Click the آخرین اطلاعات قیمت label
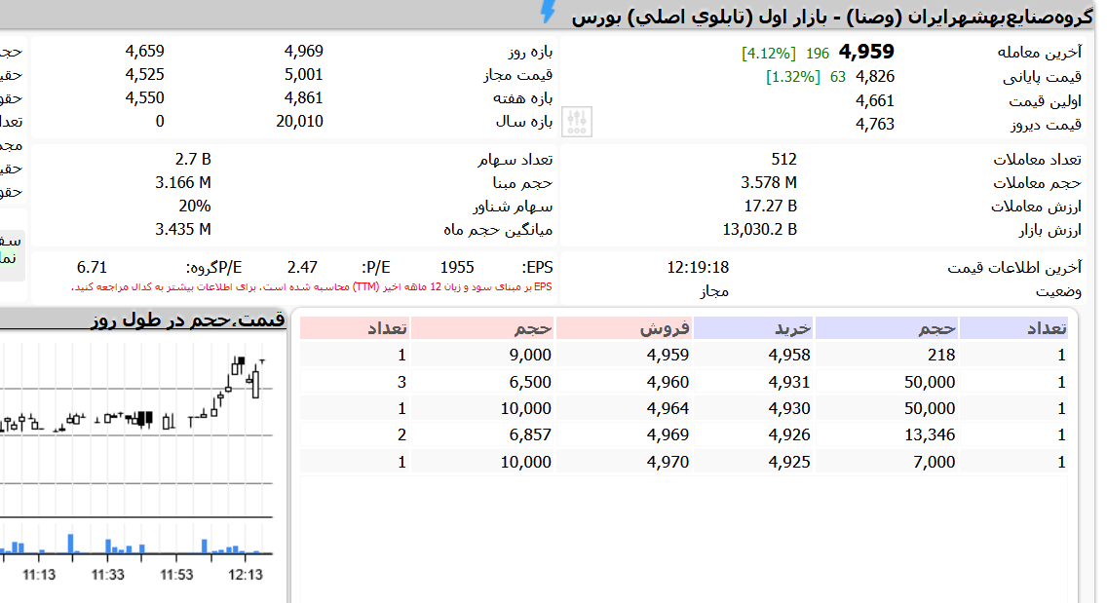The image size is (1107, 603). pyautogui.click(x=1013, y=268)
